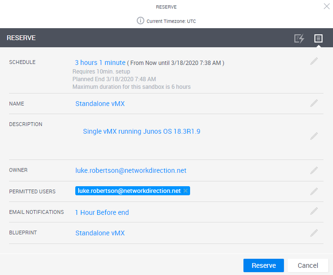This screenshot has width=333, height=275.
Task: Edit Email Notifications pencil icon
Action: 314,211
